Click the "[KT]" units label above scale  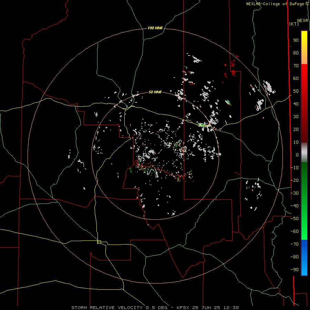click(294, 24)
